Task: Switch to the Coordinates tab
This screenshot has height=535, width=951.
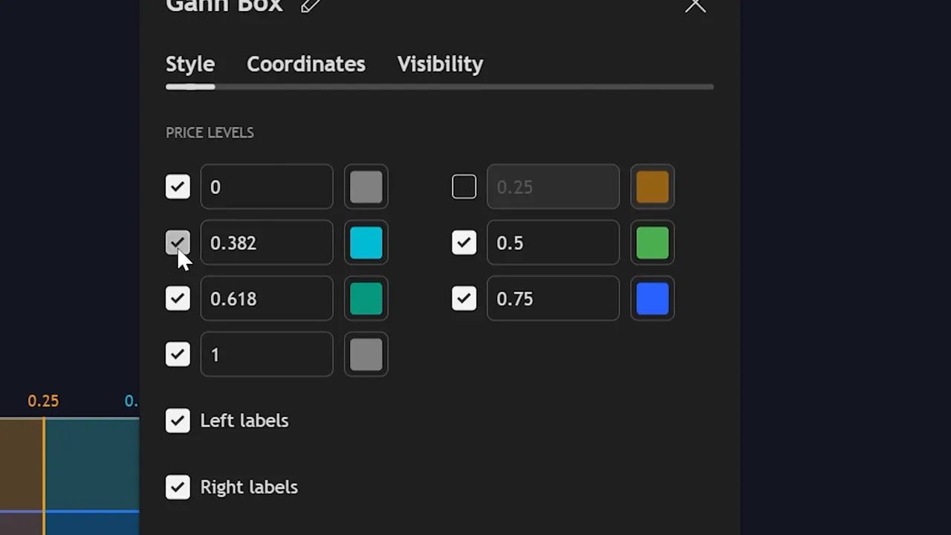Action: coord(305,64)
